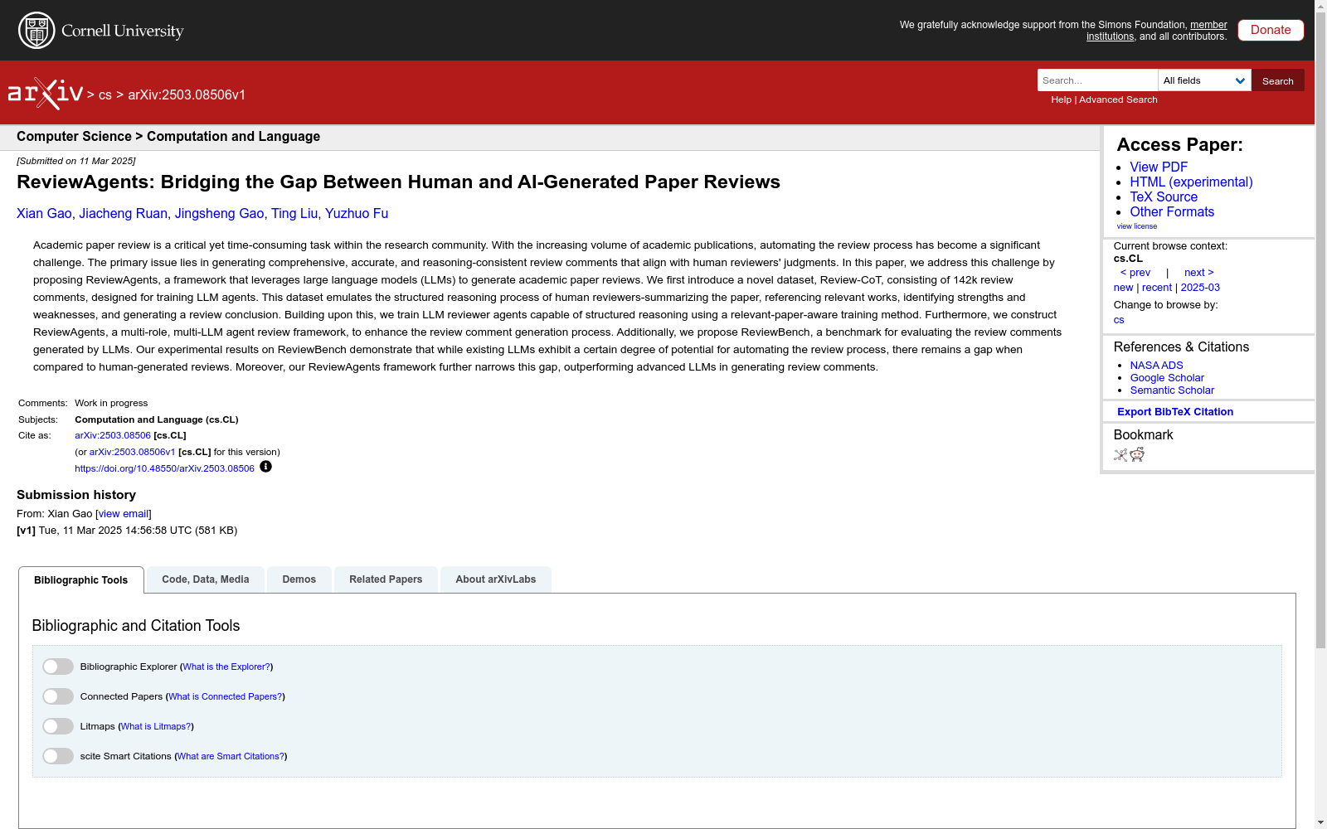
Task: Select the About arXivLabs tab
Action: (x=496, y=579)
